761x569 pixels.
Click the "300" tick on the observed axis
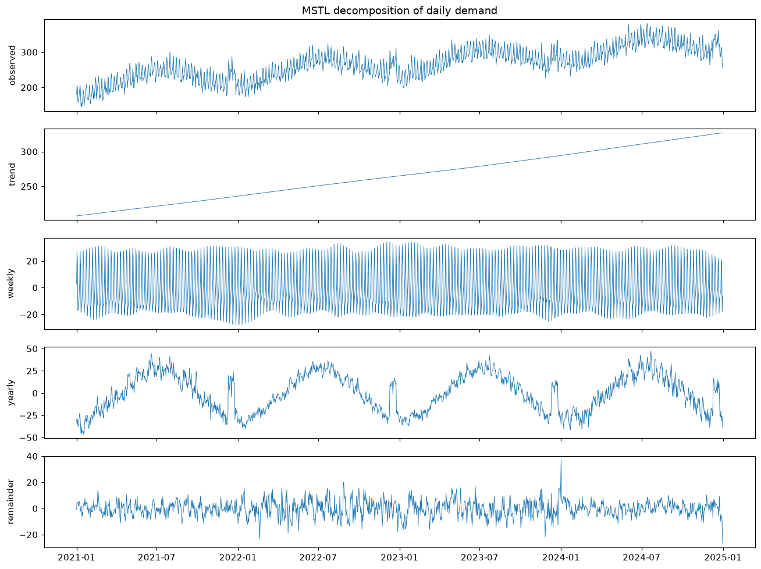point(30,53)
